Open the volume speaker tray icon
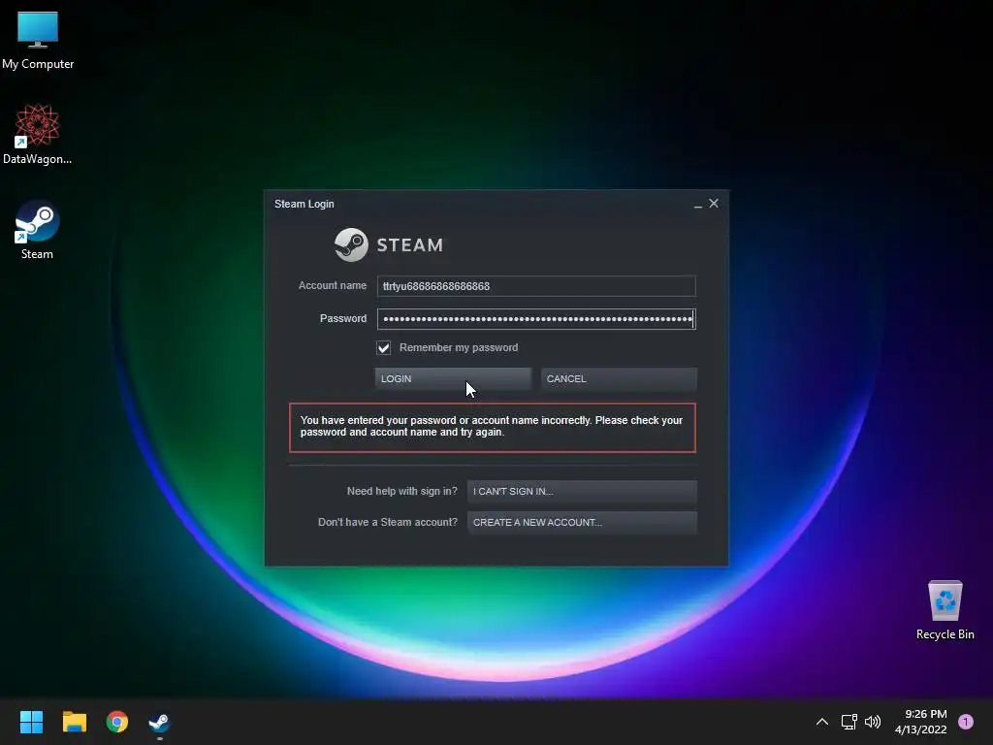Viewport: 993px width, 745px height. tap(873, 722)
